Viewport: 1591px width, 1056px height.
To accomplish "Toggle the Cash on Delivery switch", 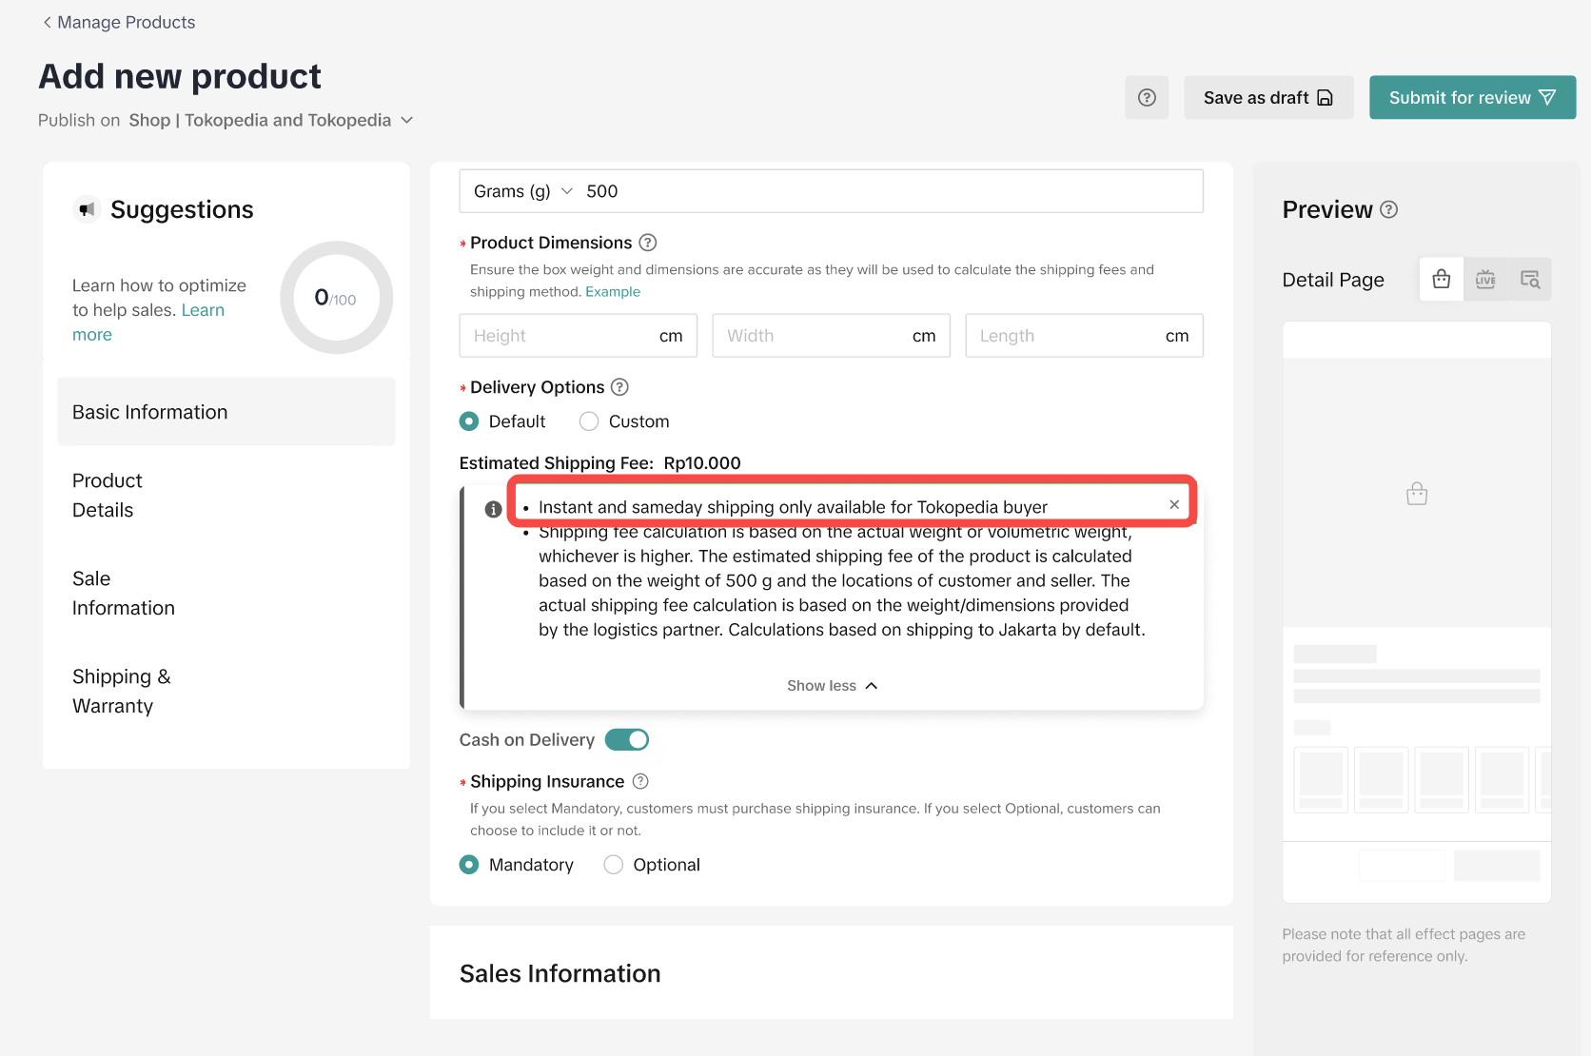I will point(626,740).
